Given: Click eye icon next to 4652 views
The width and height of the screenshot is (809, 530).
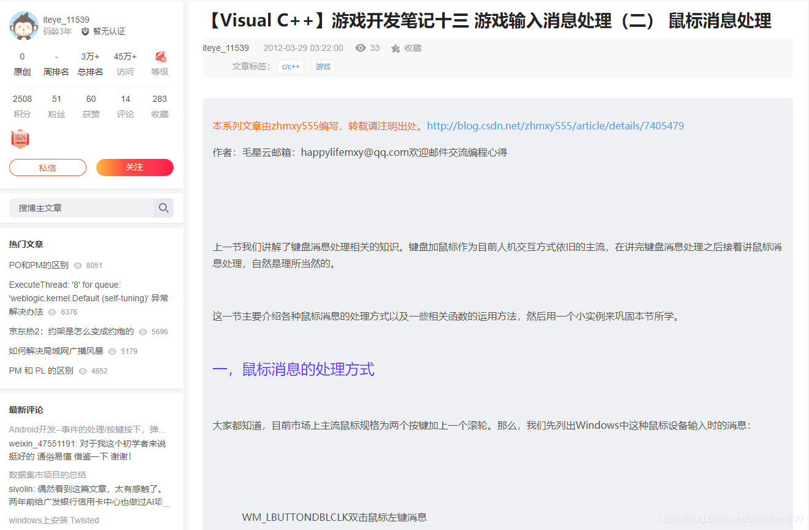Looking at the screenshot, I should coord(83,371).
